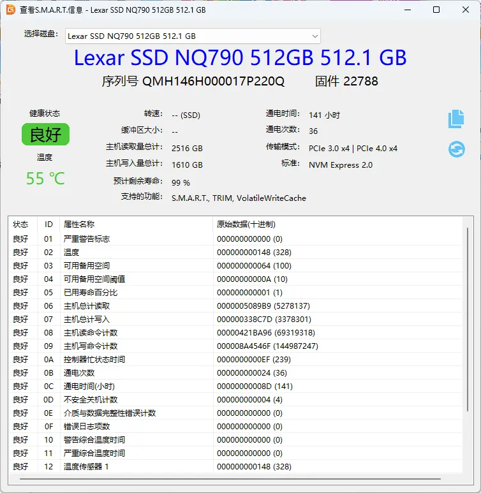Select the 主机写命令计数 row
This screenshot has height=493, width=481.
(x=235, y=346)
